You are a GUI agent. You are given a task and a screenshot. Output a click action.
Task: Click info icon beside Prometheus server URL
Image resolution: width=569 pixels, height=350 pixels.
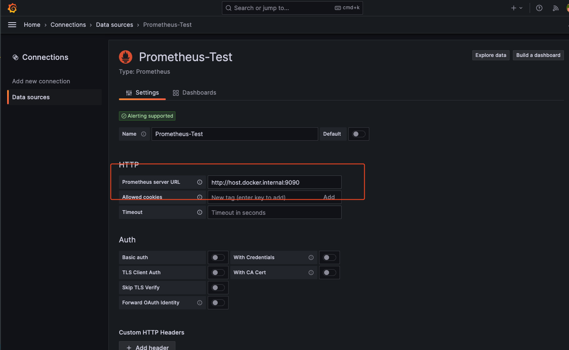(x=200, y=182)
